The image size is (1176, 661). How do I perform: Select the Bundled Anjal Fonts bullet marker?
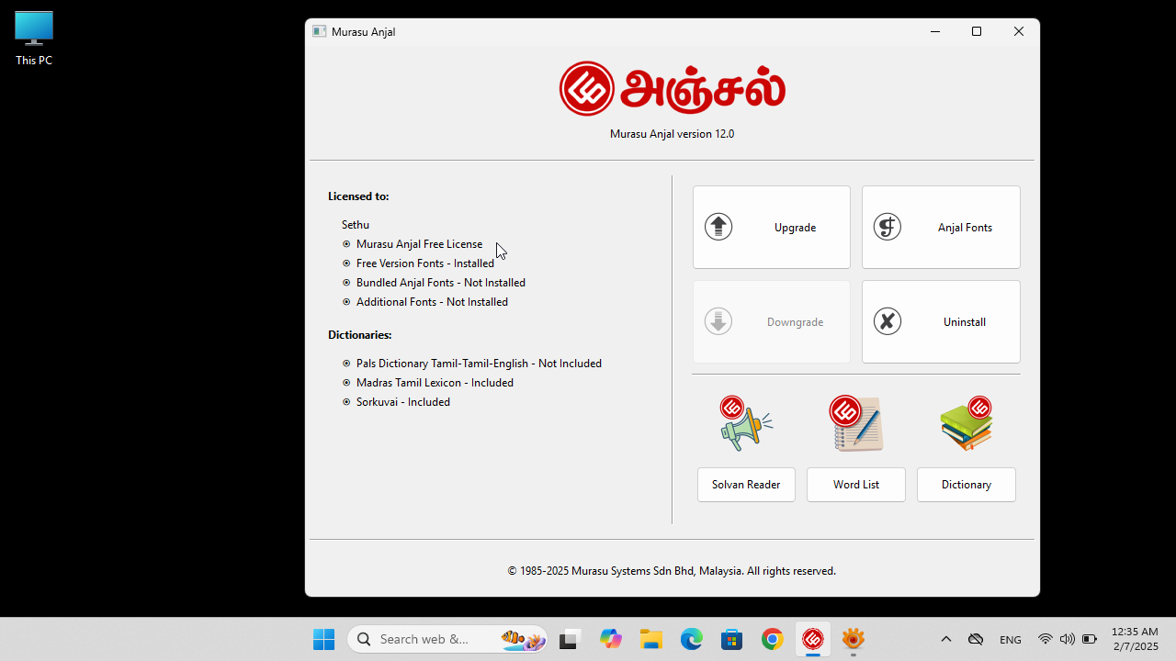point(346,282)
